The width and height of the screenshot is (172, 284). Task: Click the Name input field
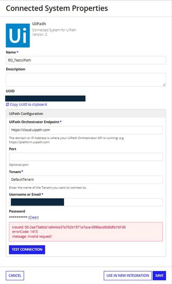86,60
